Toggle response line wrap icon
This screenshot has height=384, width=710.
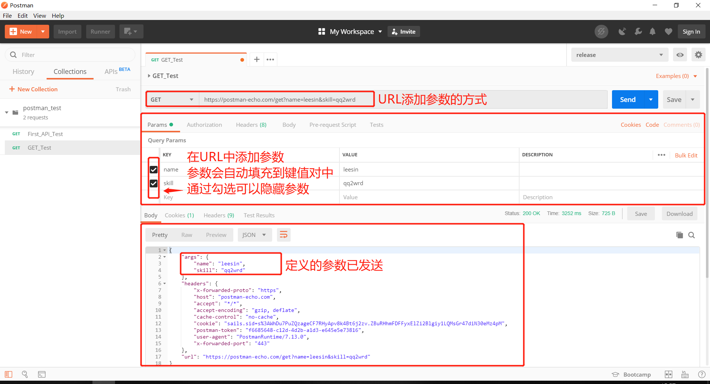tap(284, 235)
